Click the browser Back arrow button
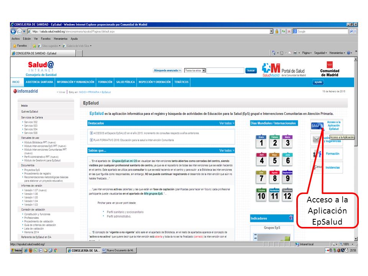Screen dimensions: 368x276 click(13, 31)
